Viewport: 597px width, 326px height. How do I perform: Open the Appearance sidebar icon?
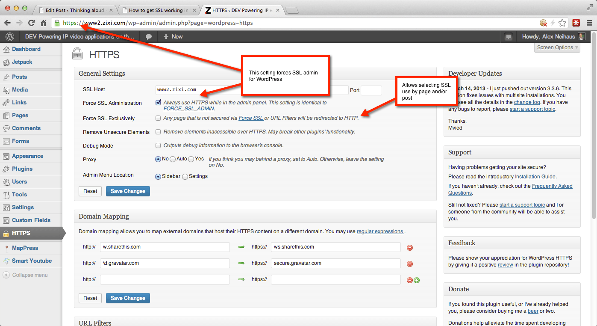pyautogui.click(x=6, y=156)
